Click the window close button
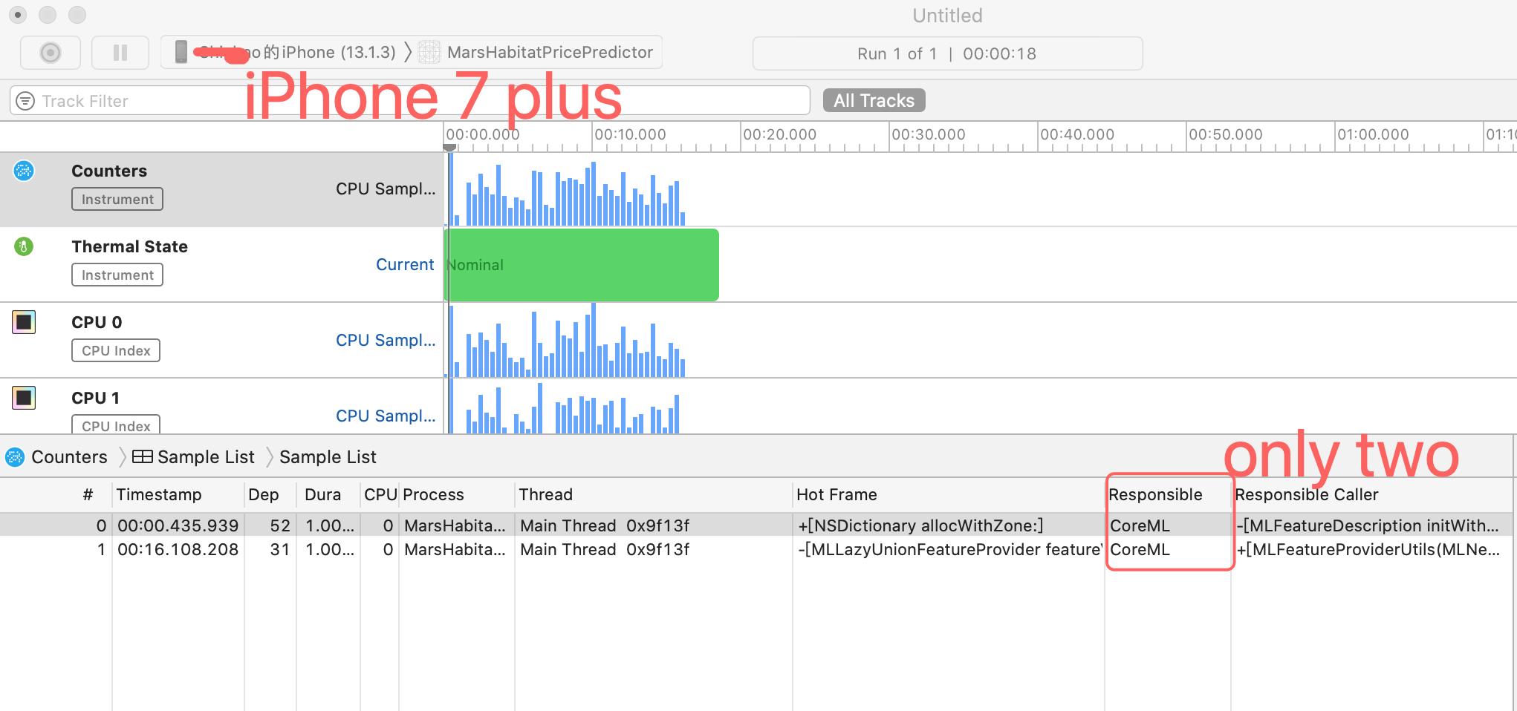 pyautogui.click(x=18, y=15)
